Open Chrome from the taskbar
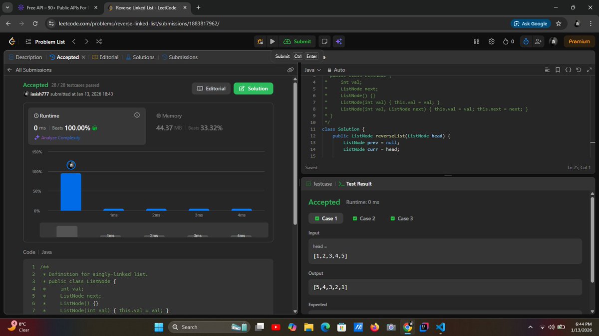599x336 pixels. 408,327
